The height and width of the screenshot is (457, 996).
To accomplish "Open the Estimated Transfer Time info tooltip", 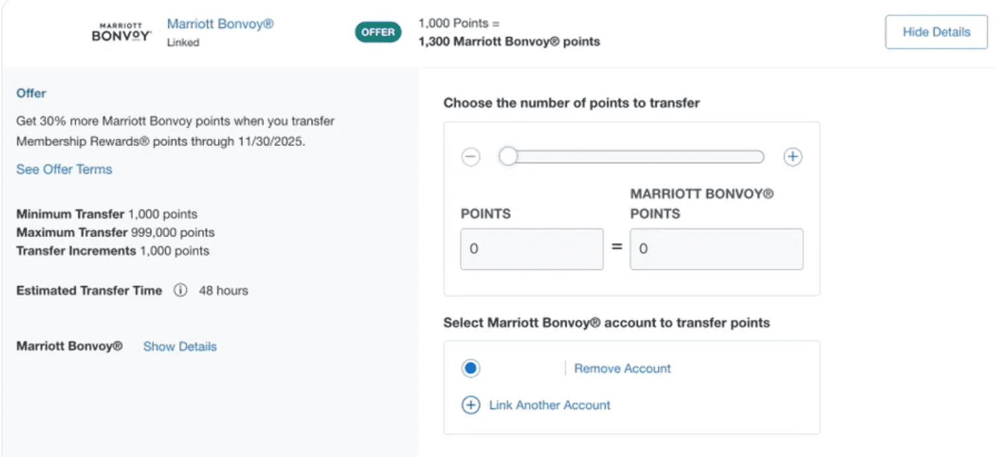I will [x=180, y=290].
